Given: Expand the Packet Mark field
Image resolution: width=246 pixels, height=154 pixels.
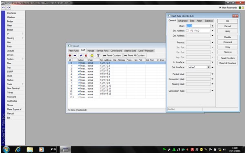Looking at the screenshot, I should point(213,74).
